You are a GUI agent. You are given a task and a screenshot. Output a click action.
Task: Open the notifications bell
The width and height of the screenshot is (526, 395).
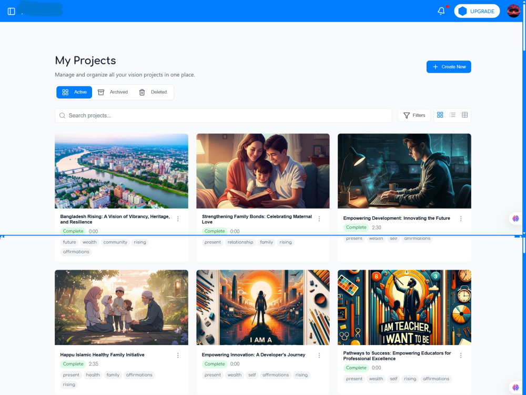coord(441,11)
